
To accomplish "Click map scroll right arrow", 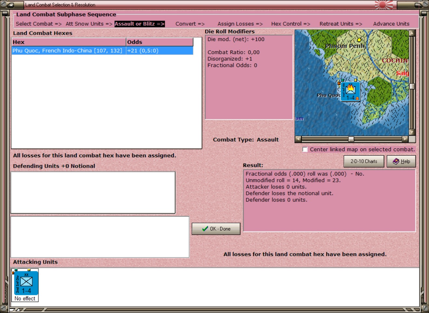I will [x=405, y=139].
